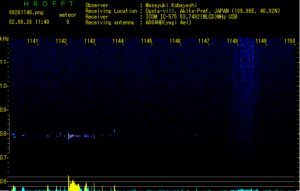Click the 0.9 kHz frequency axis label

[4, 110]
